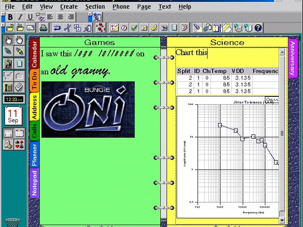Click the calendar-with-clock icon
The height and width of the screenshot is (227, 303).
point(8,145)
